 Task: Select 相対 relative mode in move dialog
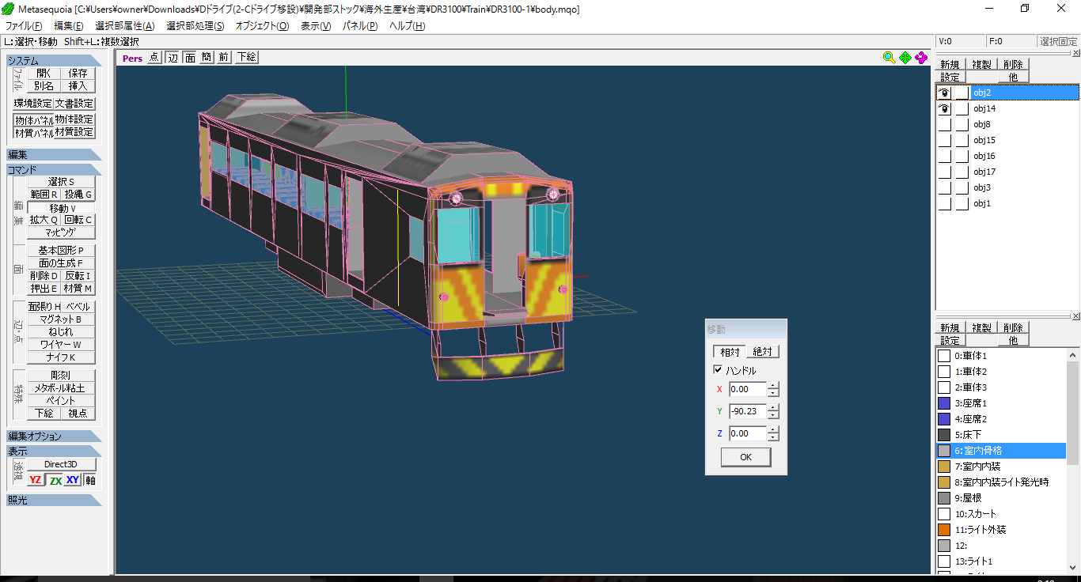pyautogui.click(x=730, y=351)
